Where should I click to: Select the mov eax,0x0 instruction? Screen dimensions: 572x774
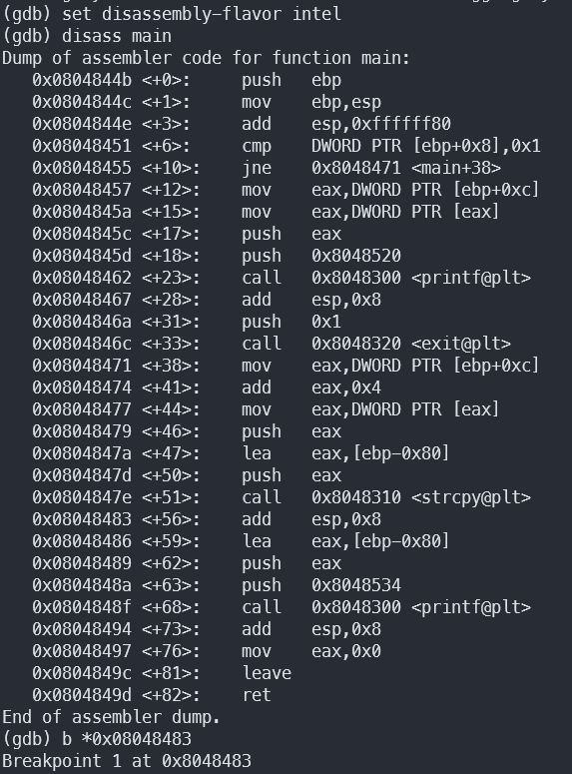coord(207,651)
